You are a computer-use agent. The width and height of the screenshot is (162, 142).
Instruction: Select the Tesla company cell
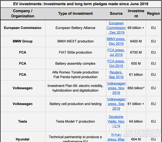click(x=23, y=121)
